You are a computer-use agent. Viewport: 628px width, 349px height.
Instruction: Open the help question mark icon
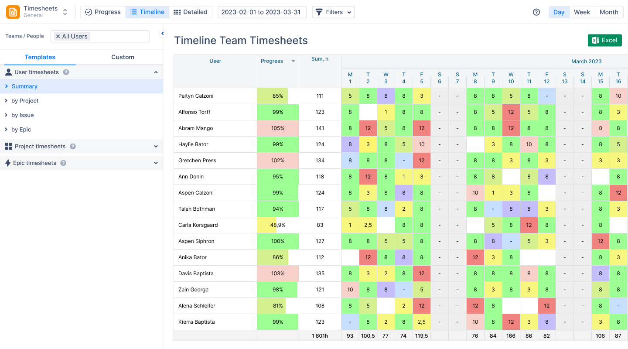coord(536,12)
